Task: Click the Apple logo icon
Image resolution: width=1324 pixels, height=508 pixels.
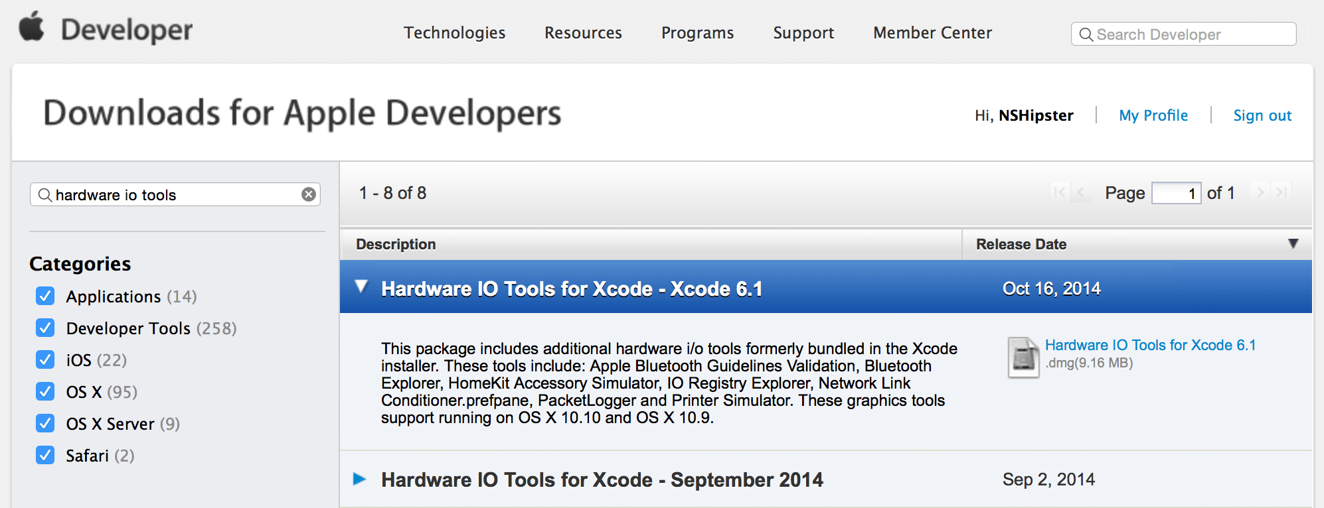Action: (x=31, y=27)
